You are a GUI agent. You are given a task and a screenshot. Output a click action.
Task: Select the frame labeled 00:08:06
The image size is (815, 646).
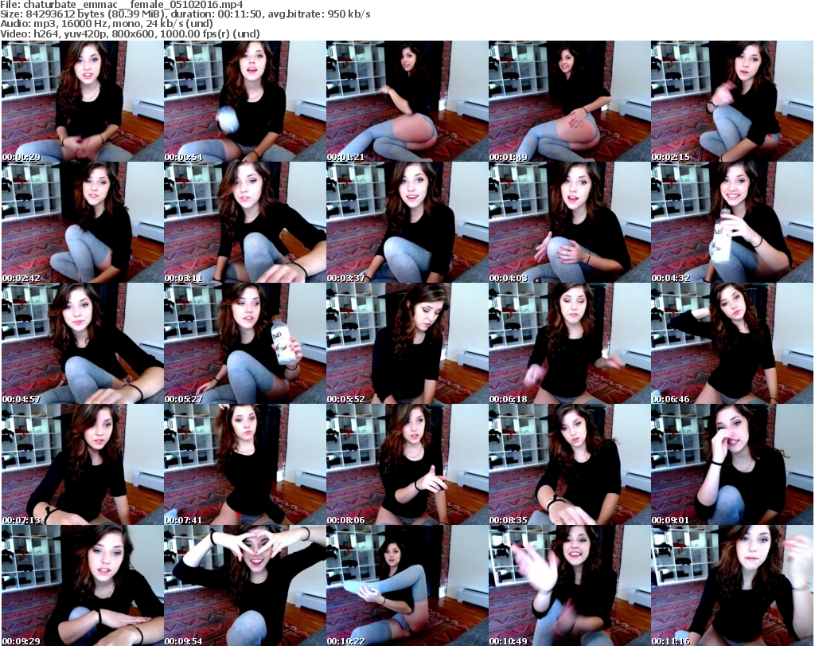coord(407,465)
